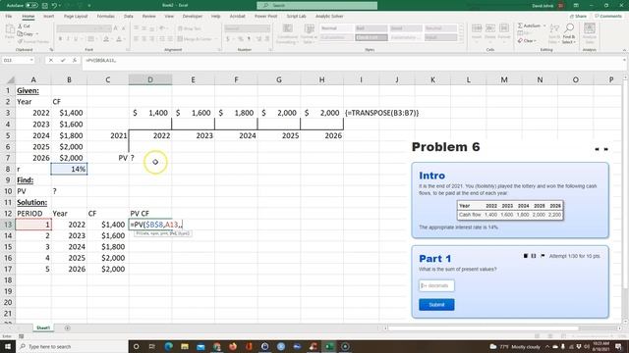Cancel formula entry with X icon

(x=50, y=60)
